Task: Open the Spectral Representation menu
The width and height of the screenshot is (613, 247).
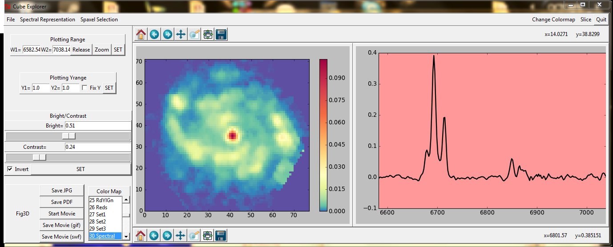Action: coord(48,20)
